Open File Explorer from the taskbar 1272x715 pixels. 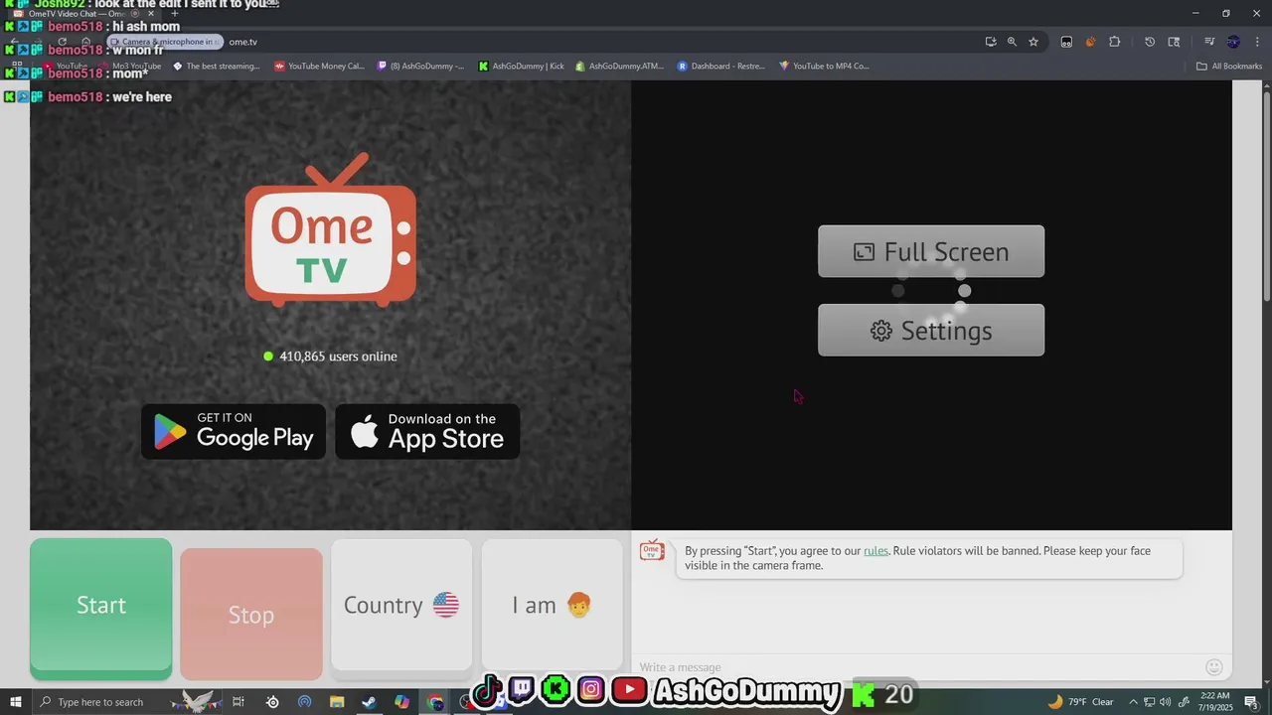click(337, 702)
